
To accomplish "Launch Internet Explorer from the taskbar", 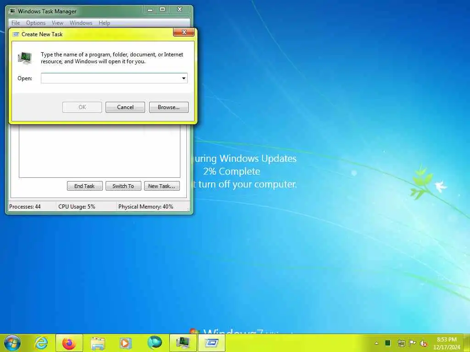I will click(41, 343).
